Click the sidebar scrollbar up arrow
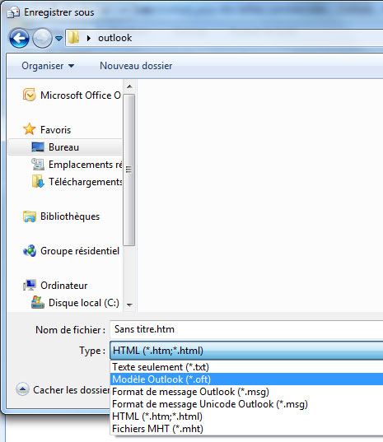383x442 pixels. [x=129, y=86]
